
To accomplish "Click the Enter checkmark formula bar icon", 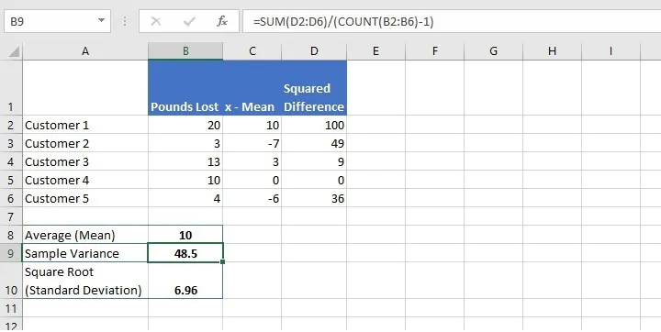I will [189, 21].
